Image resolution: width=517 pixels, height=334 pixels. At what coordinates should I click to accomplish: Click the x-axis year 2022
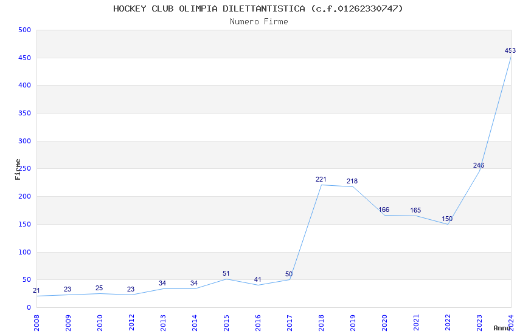[x=448, y=323]
